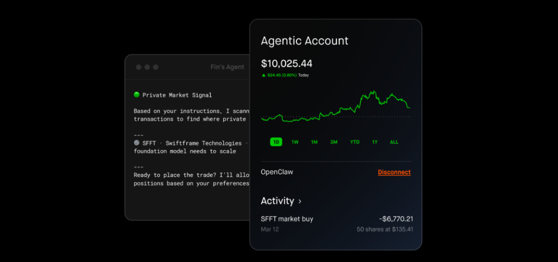This screenshot has height=262, width=558.
Task: Select the 1D time range tab
Action: pyautogui.click(x=276, y=142)
